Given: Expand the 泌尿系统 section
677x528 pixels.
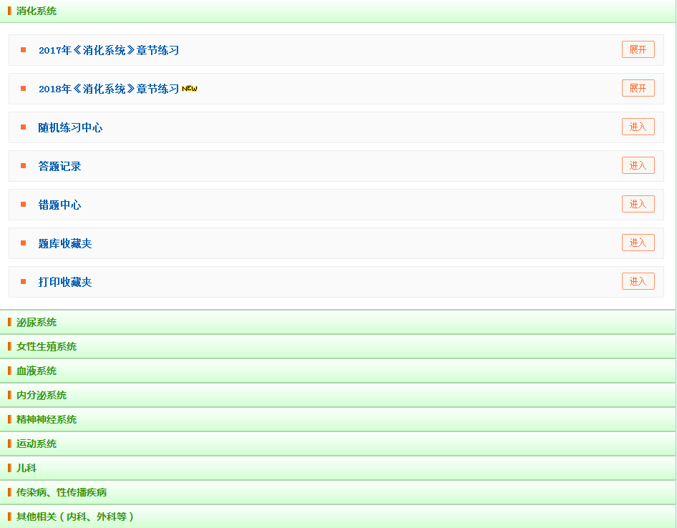Looking at the screenshot, I should click(36, 322).
